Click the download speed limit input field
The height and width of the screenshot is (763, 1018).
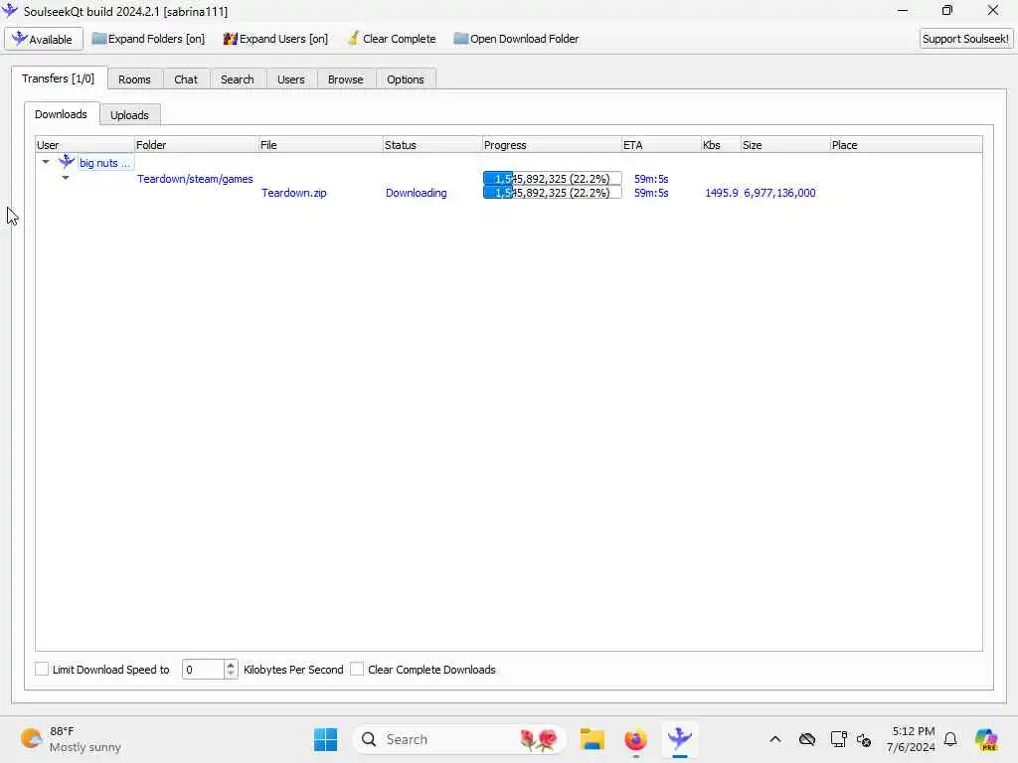coord(203,670)
